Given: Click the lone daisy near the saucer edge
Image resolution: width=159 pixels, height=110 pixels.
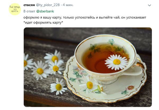Looking at the screenshot, I should 59,87.
